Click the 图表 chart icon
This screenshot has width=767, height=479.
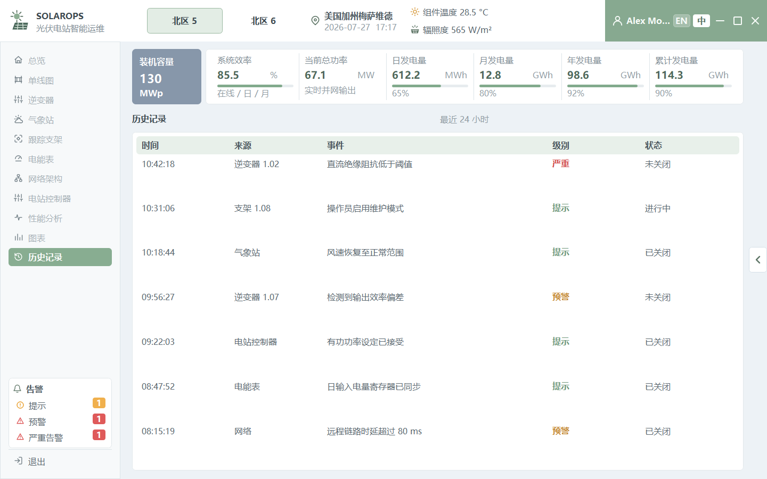[x=19, y=237]
